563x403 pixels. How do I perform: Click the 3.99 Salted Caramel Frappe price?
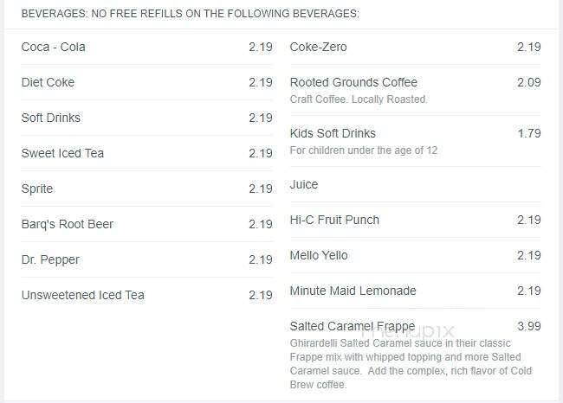point(529,326)
